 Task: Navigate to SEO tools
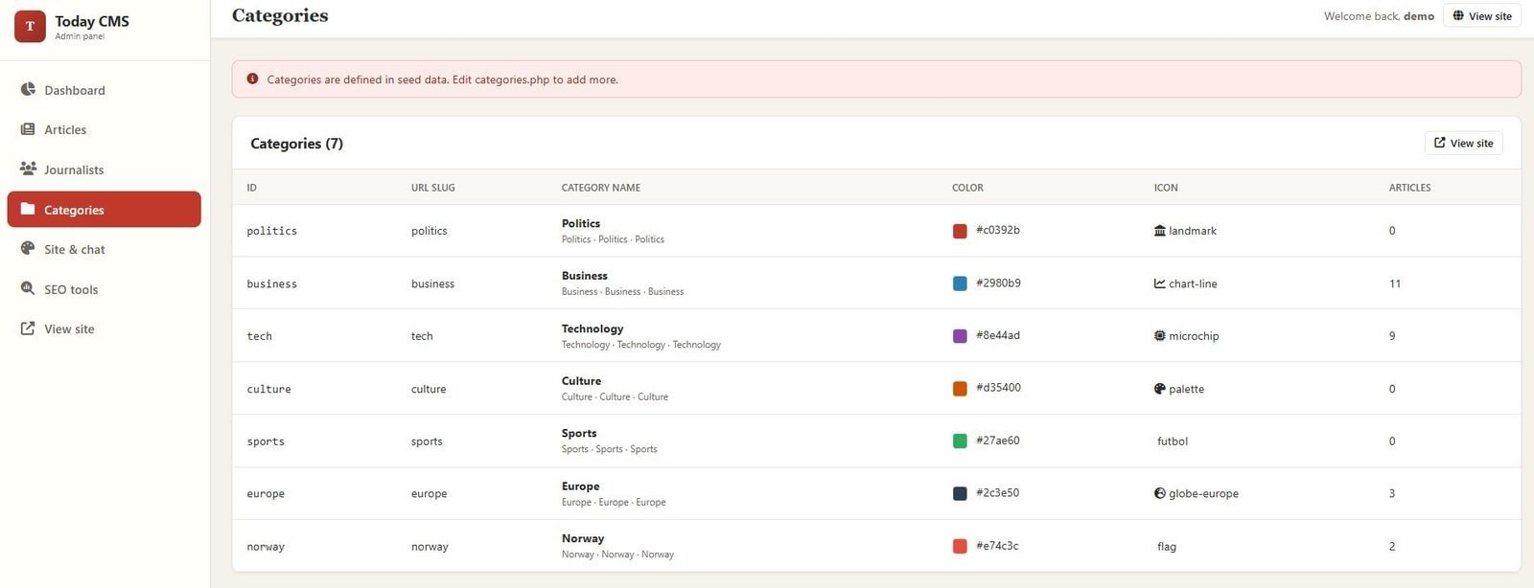tap(105, 289)
